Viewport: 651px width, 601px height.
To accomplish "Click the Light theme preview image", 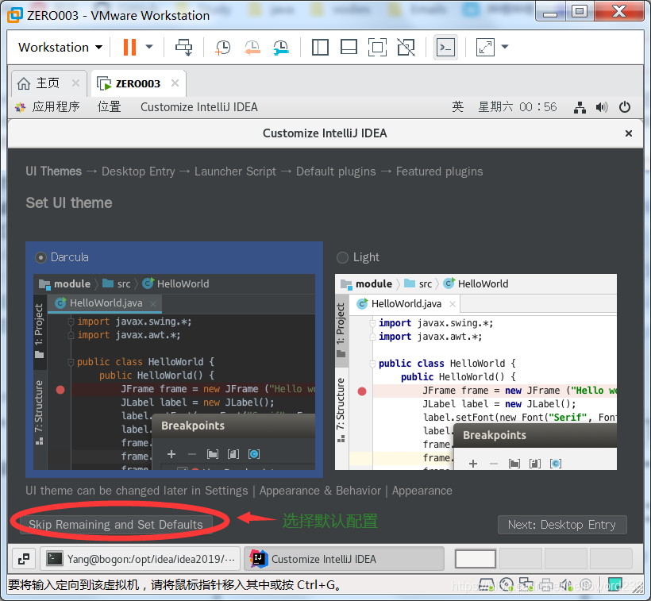I will coord(476,372).
